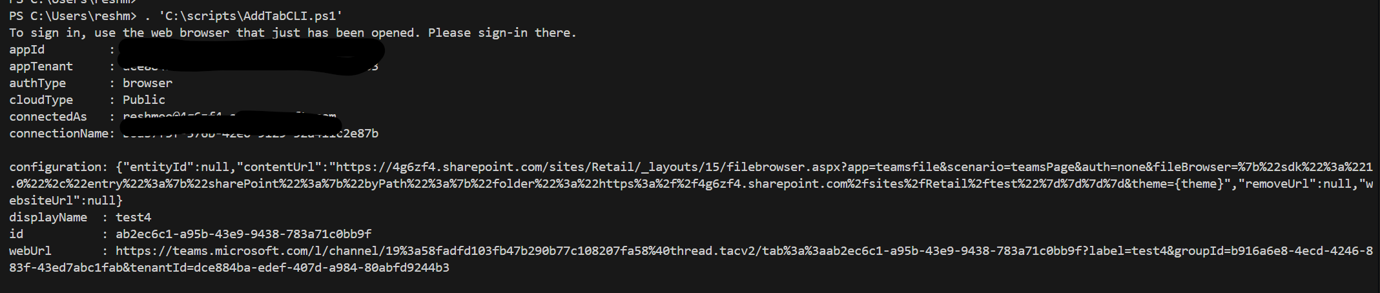Click the AddTabCLI.ps1 script path
Image resolution: width=1380 pixels, height=293 pixels.
click(250, 16)
